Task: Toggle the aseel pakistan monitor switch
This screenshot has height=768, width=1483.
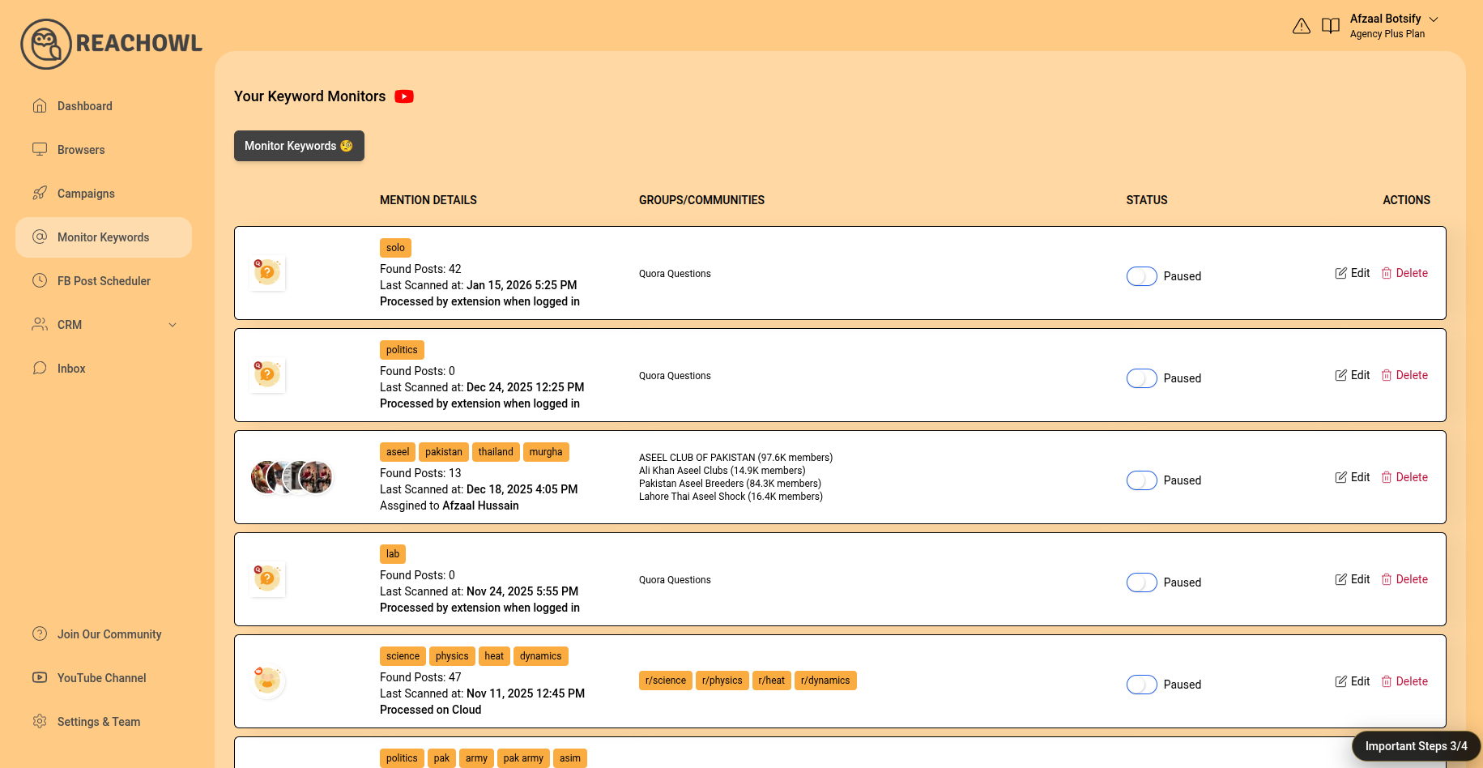Action: [x=1142, y=480]
